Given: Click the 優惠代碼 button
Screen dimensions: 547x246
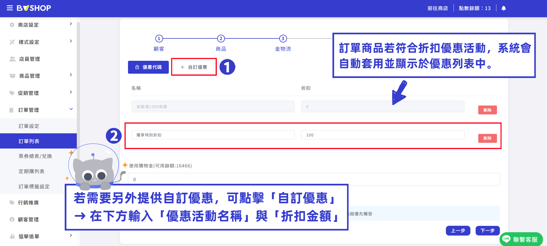Looking at the screenshot, I should point(148,67).
